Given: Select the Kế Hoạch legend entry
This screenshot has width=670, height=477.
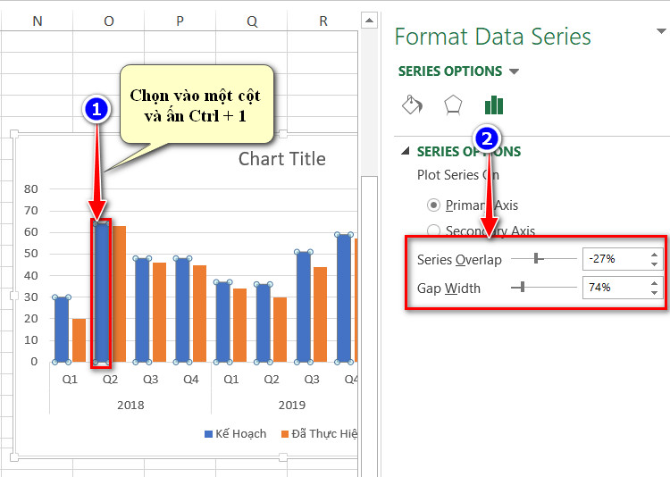Looking at the screenshot, I should [236, 434].
